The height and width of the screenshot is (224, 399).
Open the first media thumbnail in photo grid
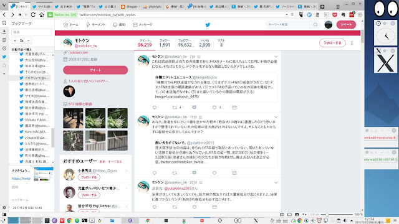[x=73, y=118]
